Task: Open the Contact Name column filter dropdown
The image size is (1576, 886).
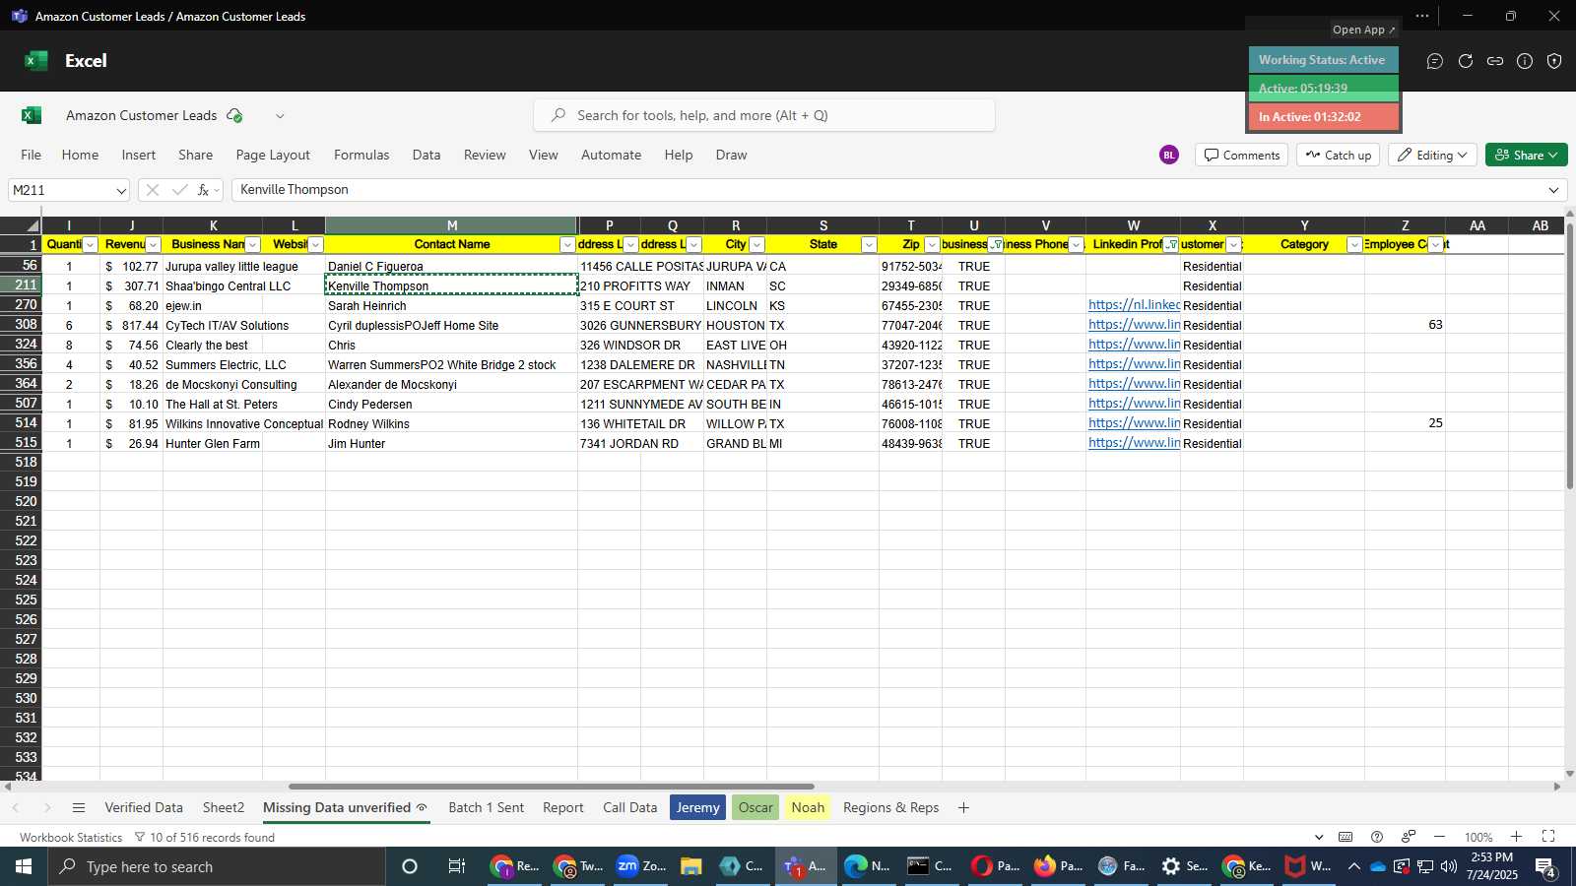Action: [567, 245]
